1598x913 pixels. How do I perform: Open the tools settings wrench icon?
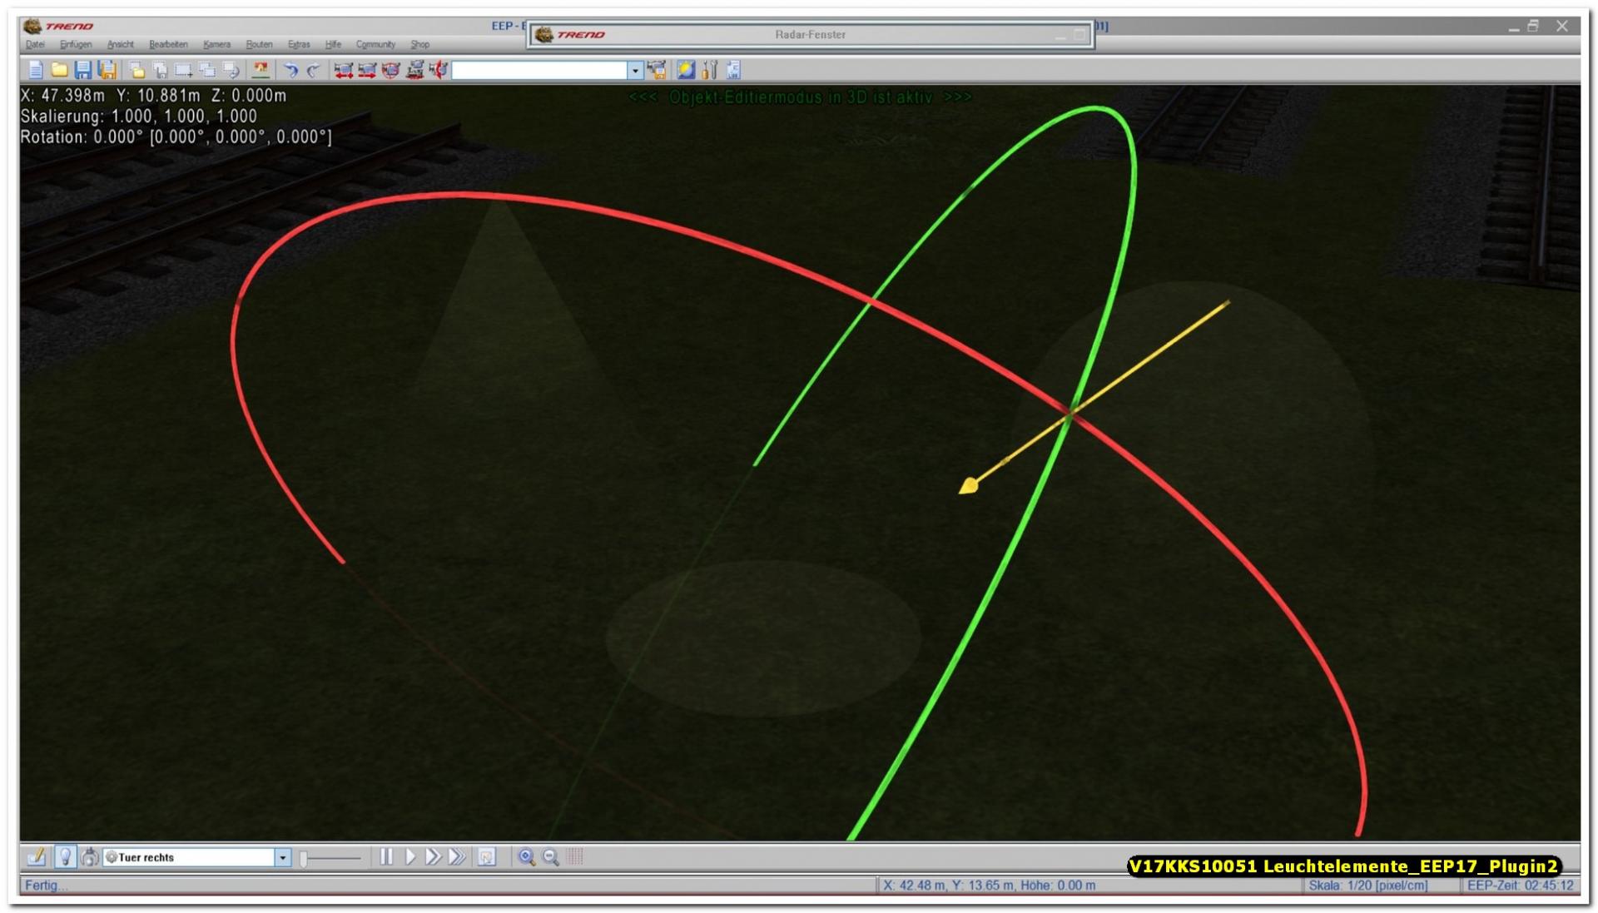coord(710,70)
